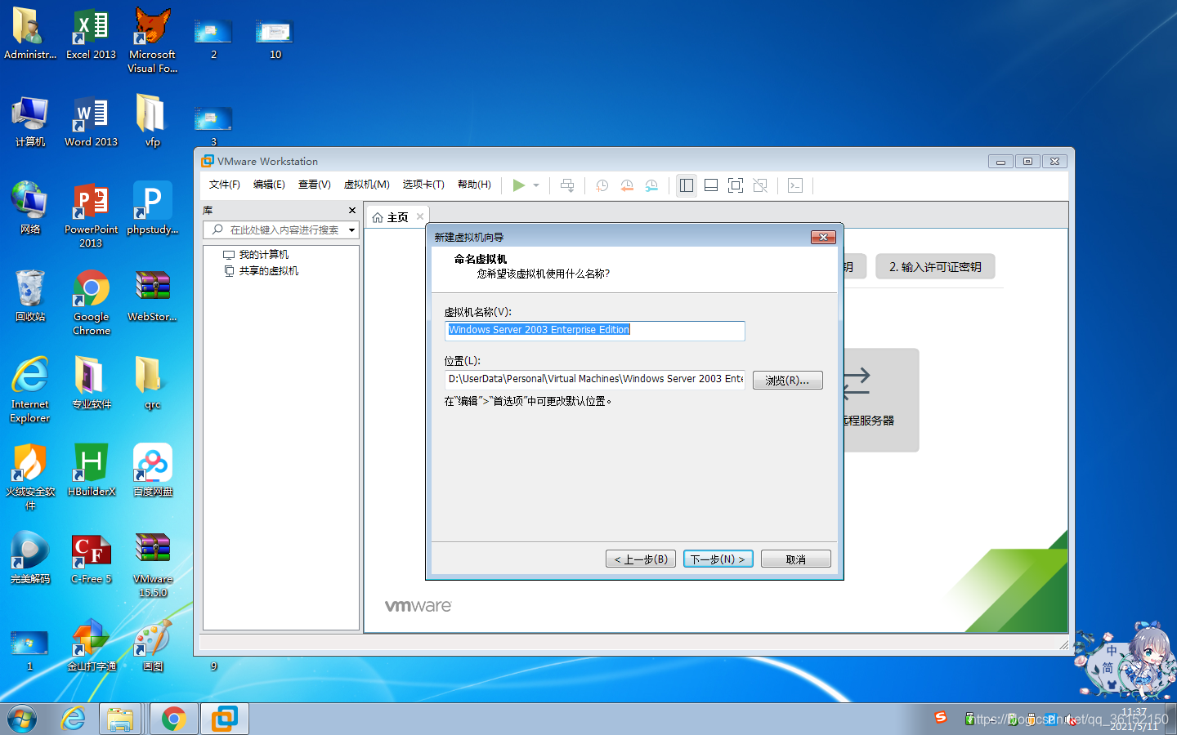Open the C-Free 5 desktop shortcut

pos(92,559)
